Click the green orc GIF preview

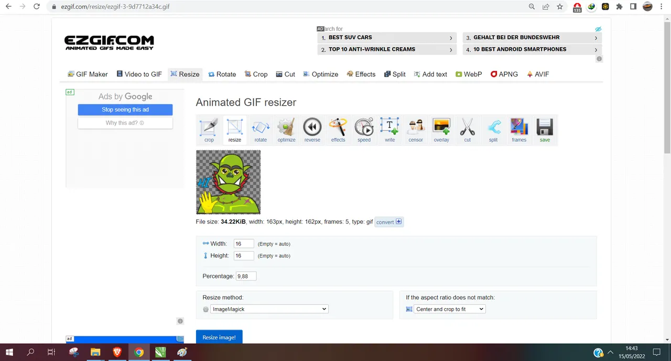228,182
